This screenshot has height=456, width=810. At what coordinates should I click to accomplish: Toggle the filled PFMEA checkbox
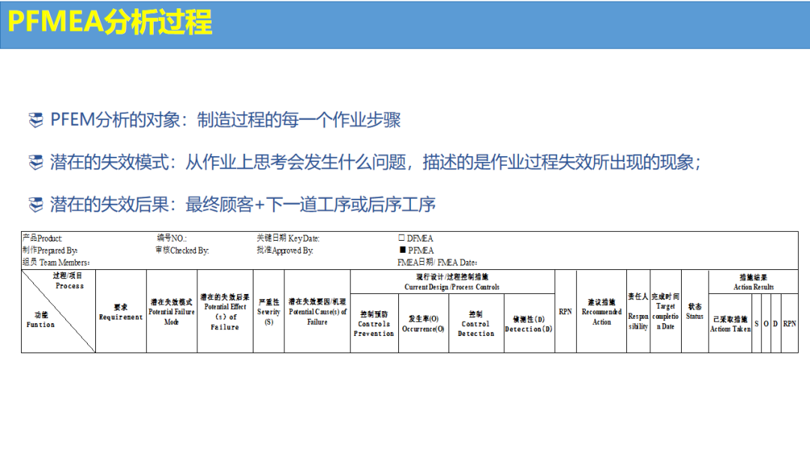(x=402, y=250)
